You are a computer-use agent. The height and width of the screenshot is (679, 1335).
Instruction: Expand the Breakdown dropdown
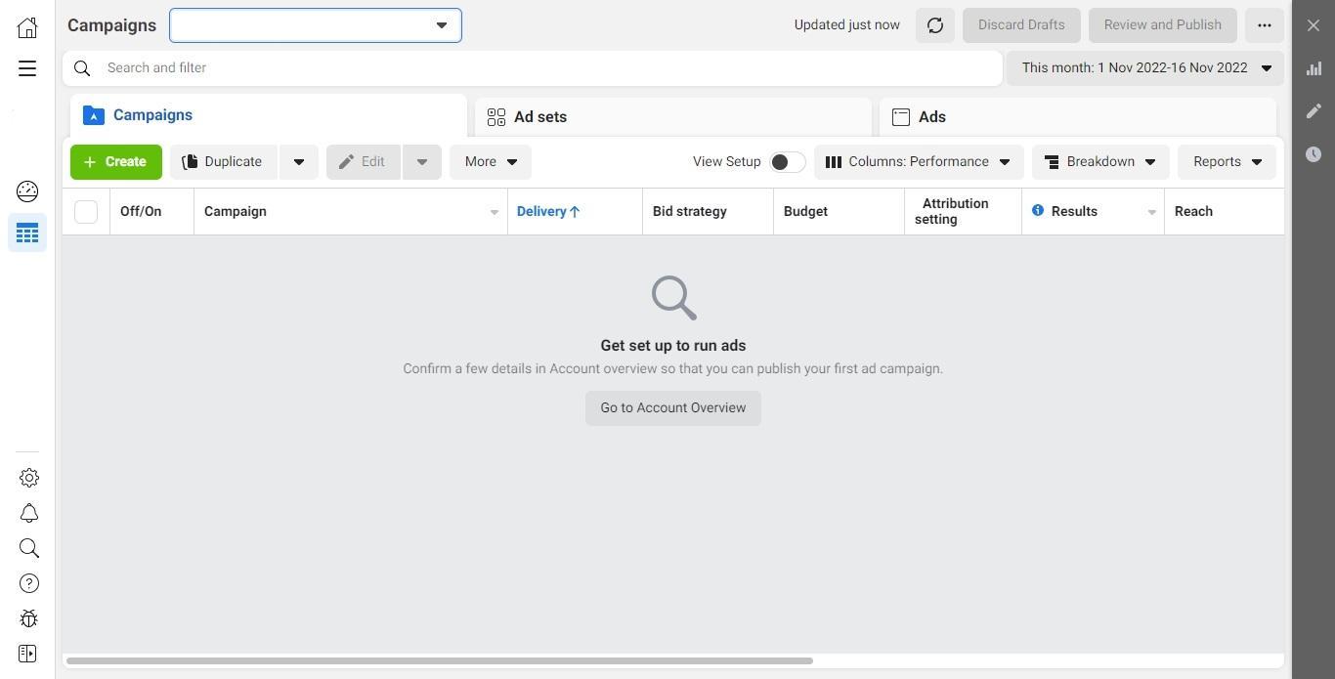pos(1099,162)
